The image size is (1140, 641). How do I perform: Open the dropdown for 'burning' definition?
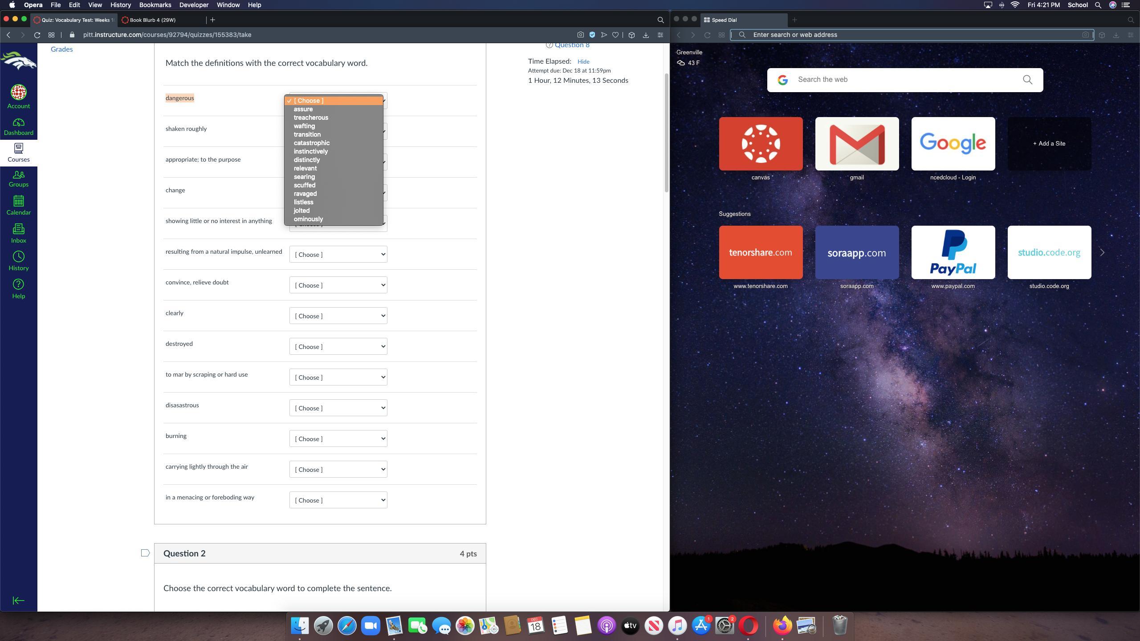tap(338, 439)
